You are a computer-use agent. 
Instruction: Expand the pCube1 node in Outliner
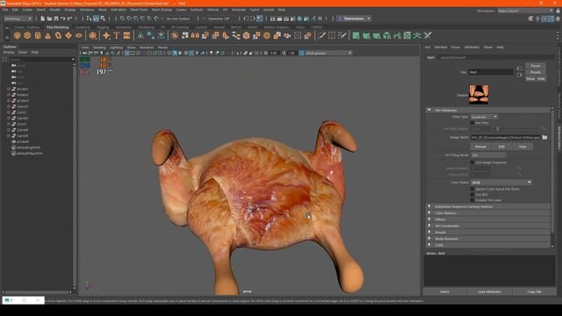(x=9, y=89)
